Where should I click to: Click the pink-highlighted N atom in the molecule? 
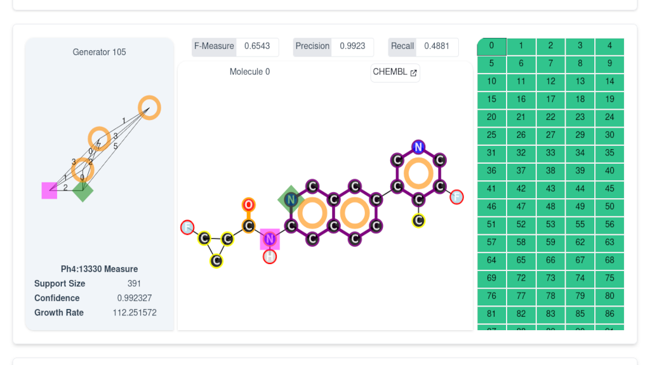[270, 239]
